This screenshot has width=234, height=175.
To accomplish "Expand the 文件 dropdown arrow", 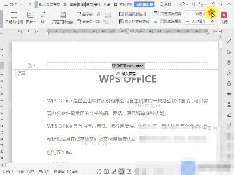I will coord(21,5).
